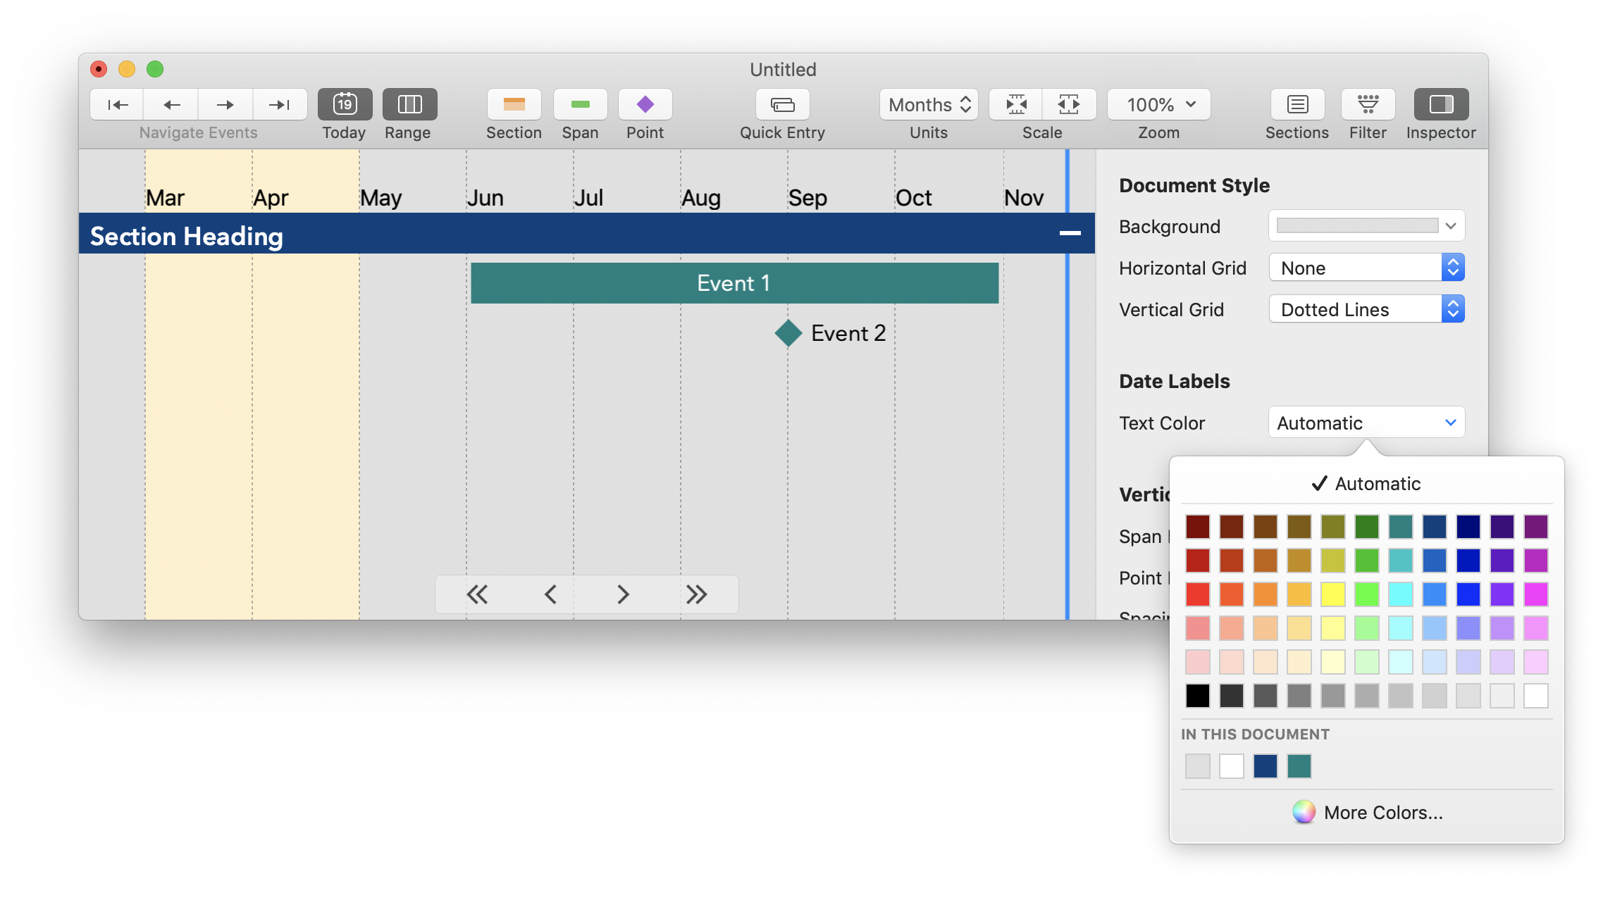1615x900 pixels.
Task: Collapse the Section Heading row
Action: coord(1069,232)
